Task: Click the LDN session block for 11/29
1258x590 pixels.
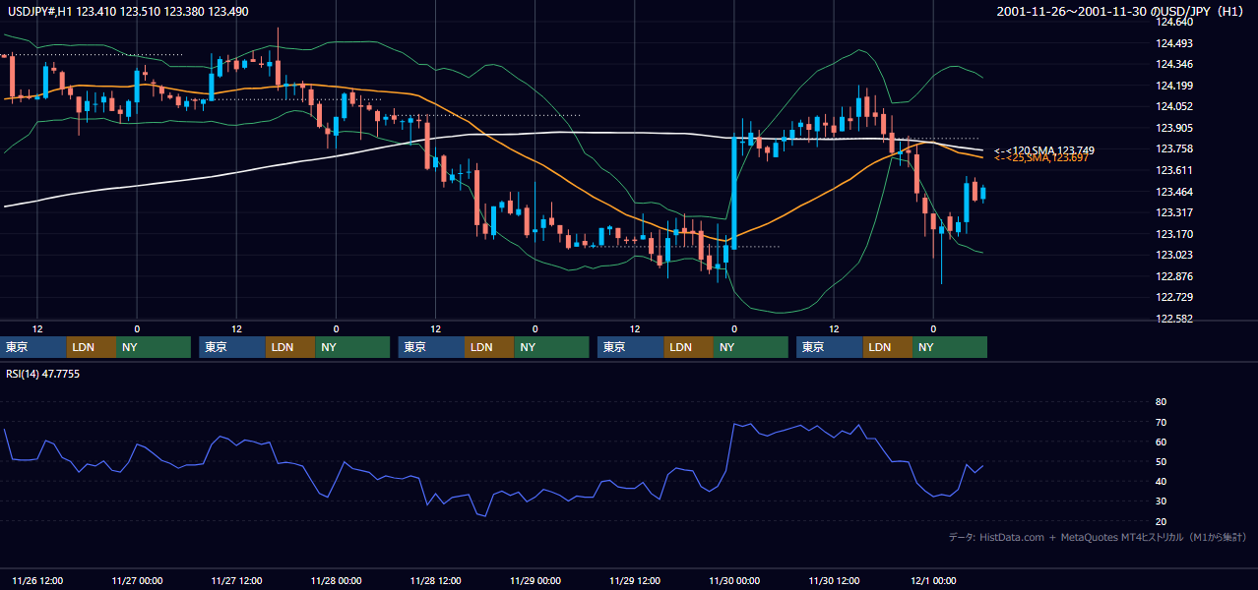Action: (x=689, y=347)
